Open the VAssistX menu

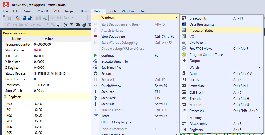click(43, 11)
